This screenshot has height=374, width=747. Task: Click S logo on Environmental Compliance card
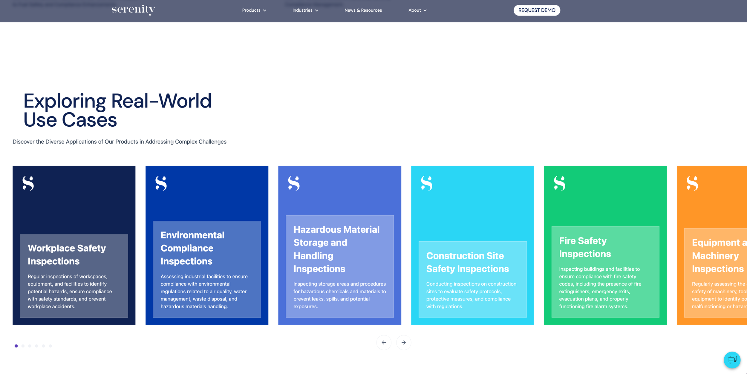[x=161, y=183]
